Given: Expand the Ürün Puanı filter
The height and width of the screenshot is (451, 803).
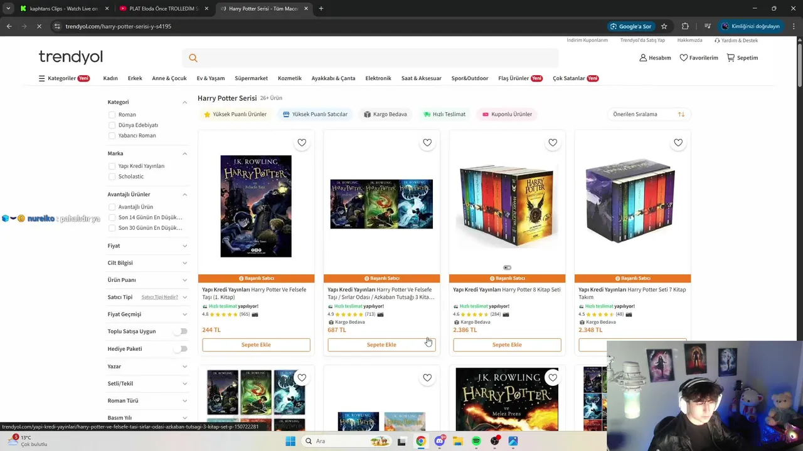Looking at the screenshot, I should pos(184,280).
